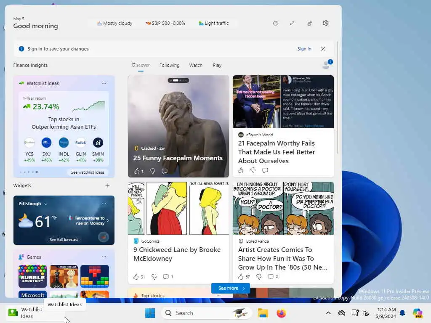Image resolution: width=431 pixels, height=323 pixels.
Task: Open the block puzzle game thumbnail
Action: pyautogui.click(x=95, y=276)
